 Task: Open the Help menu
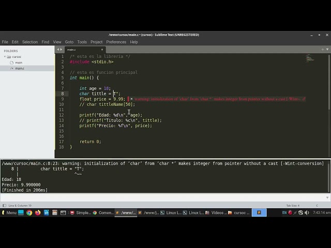[134, 42]
